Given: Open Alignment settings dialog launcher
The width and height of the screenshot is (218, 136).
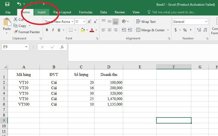Looking at the screenshot, I should pyautogui.click(x=169, y=38).
